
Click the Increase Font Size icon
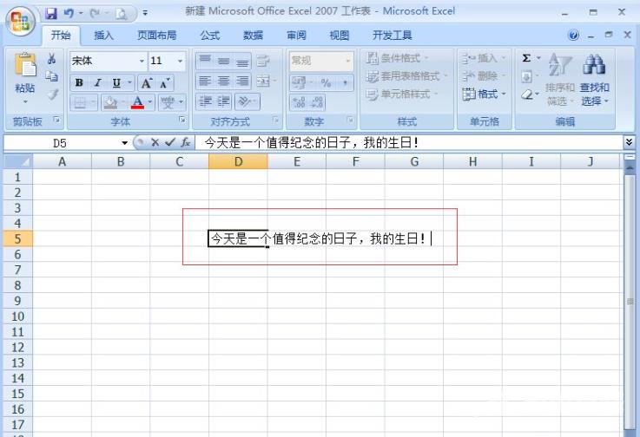(x=147, y=83)
